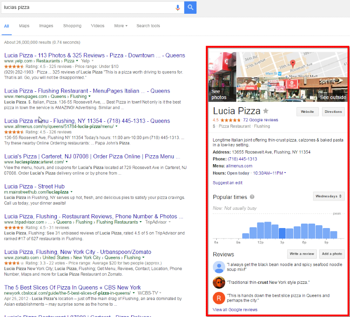
Task: Open The 5 Best Slices CBS result
Action: pyautogui.click(x=73, y=287)
